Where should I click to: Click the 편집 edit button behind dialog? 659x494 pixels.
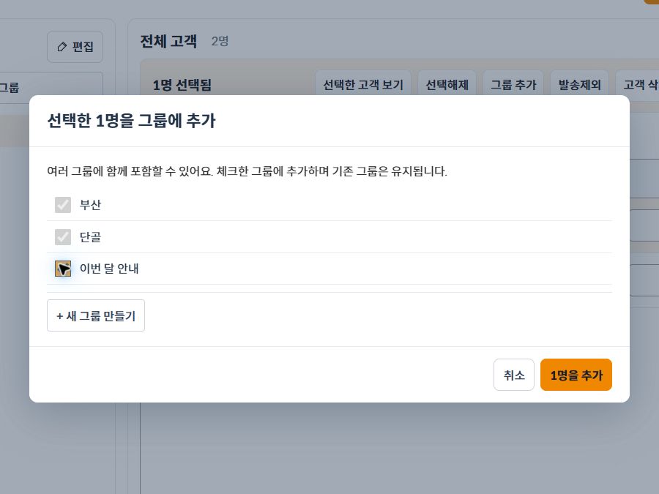(75, 47)
